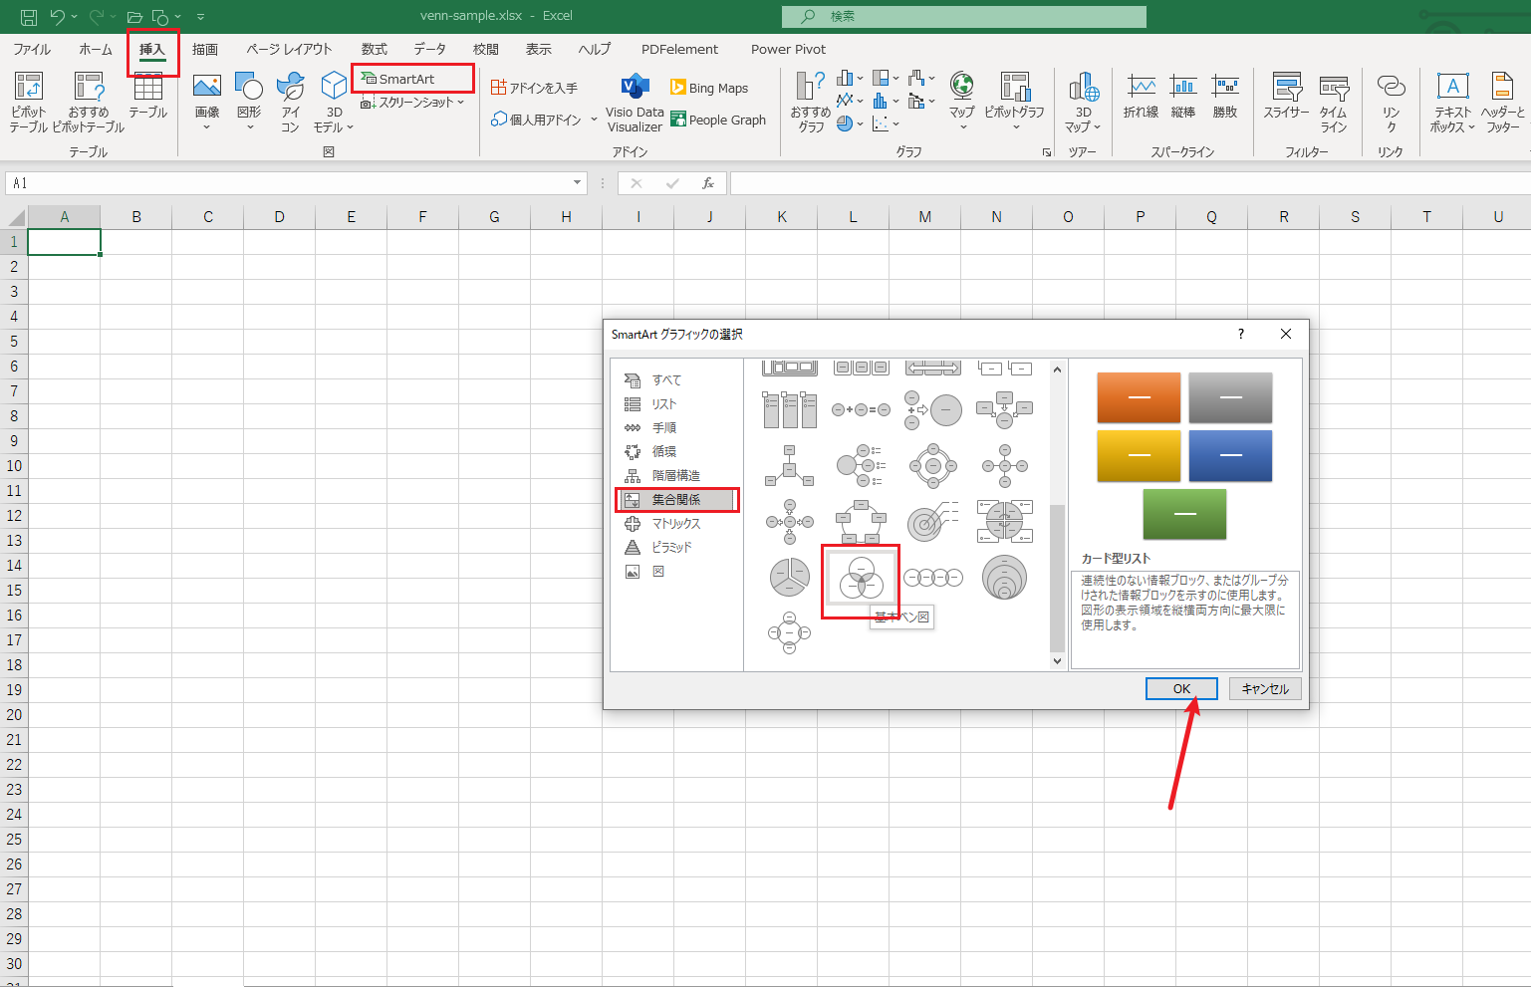Open the Bing Maps add-in
Viewport: 1531px width, 987px height.
point(709,88)
